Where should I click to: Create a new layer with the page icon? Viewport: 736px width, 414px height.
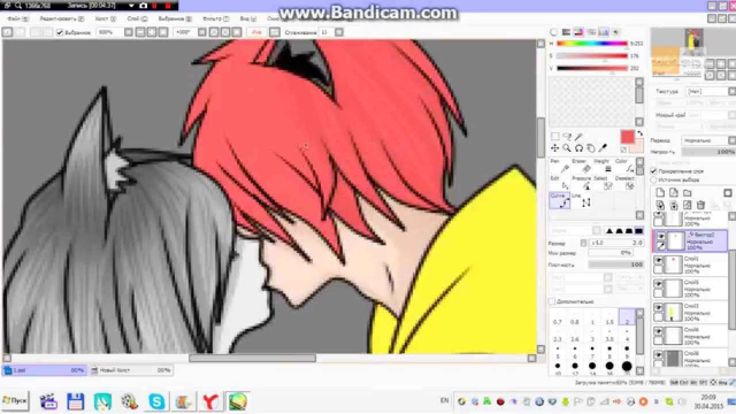pyautogui.click(x=660, y=193)
